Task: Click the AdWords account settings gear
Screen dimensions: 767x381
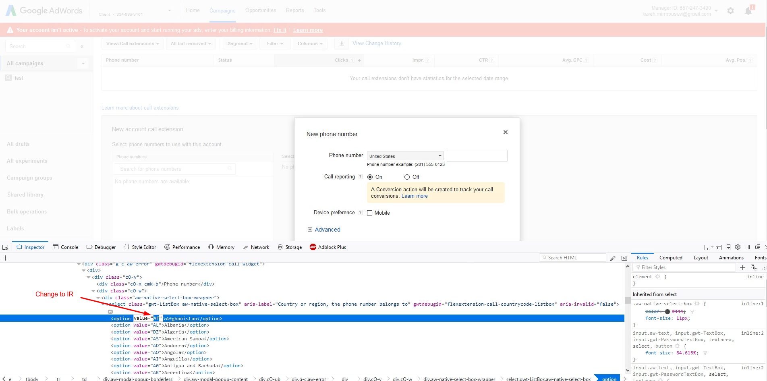Action: click(730, 11)
